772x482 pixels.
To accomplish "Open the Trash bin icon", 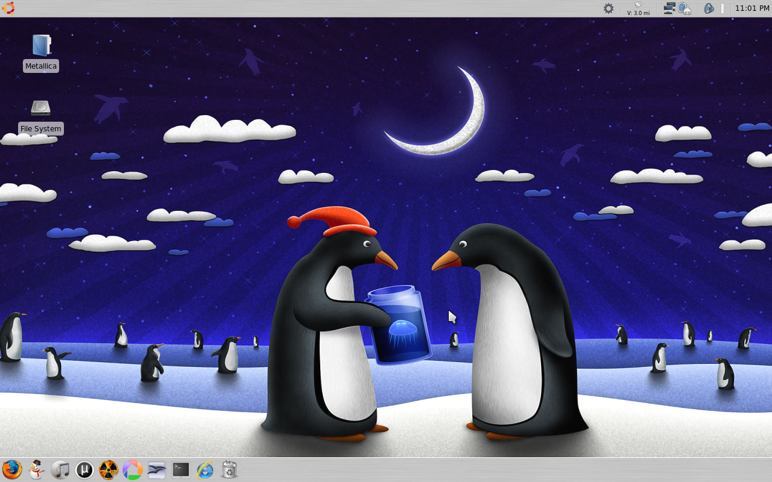I will [x=229, y=469].
